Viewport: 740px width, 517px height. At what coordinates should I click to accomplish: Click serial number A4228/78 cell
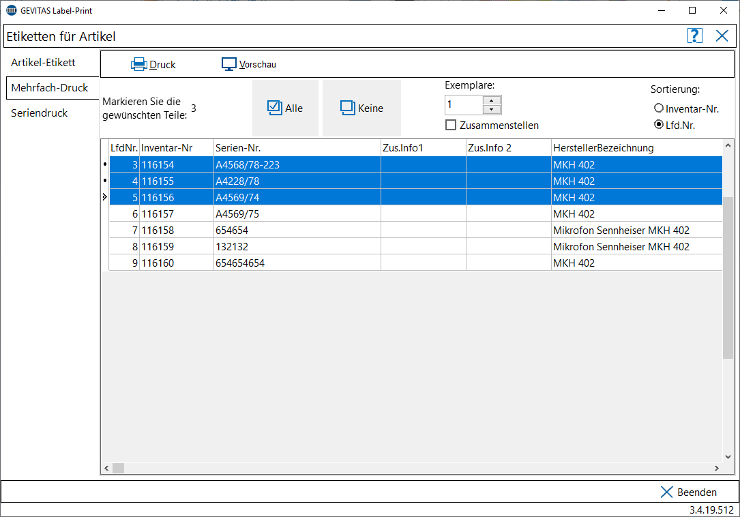(297, 181)
